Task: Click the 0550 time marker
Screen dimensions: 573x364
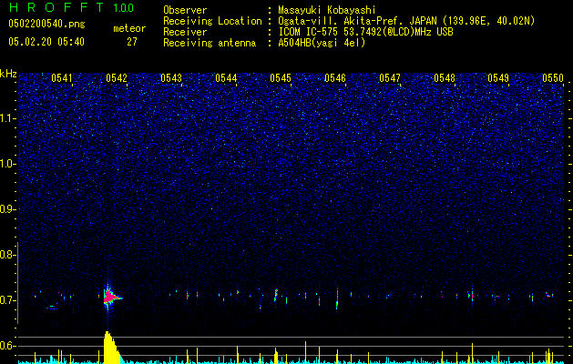Action: click(553, 78)
